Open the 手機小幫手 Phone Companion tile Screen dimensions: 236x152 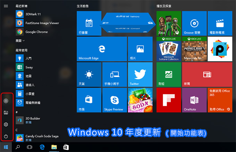point(115,75)
